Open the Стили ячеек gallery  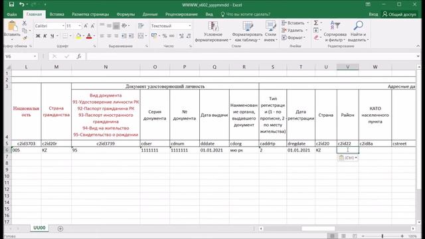[x=270, y=31]
